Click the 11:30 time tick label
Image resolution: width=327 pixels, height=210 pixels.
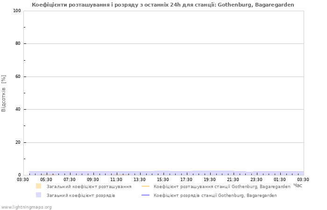pyautogui.click(x=116, y=179)
